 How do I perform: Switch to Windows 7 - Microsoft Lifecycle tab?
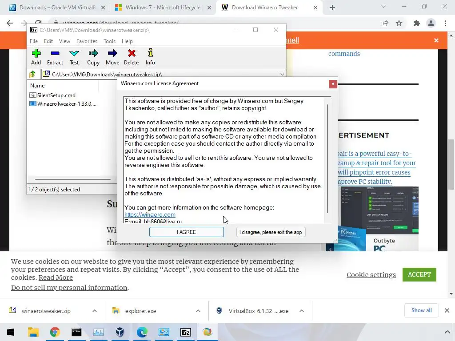pos(163,8)
